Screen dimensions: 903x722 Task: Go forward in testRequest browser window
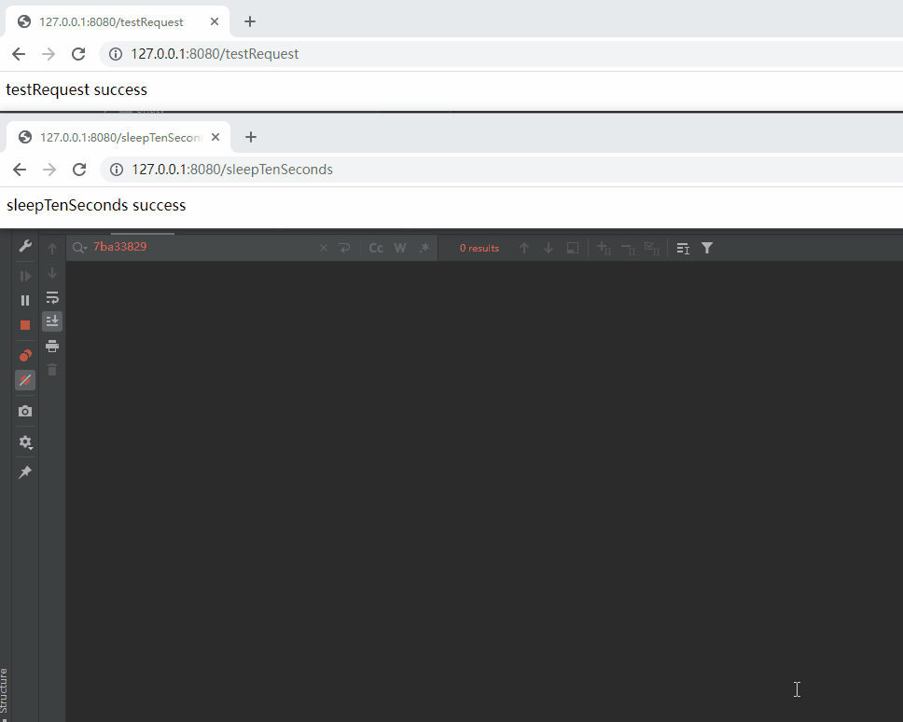pos(49,53)
